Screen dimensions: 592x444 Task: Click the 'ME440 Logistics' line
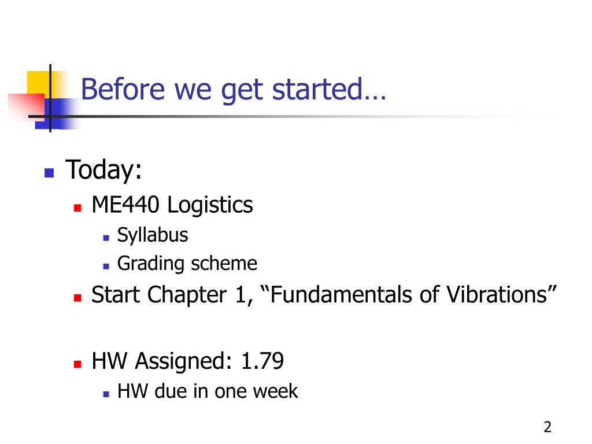172,206
